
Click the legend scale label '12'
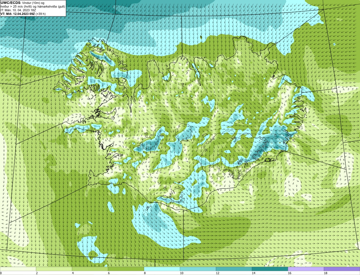click(218, 273)
